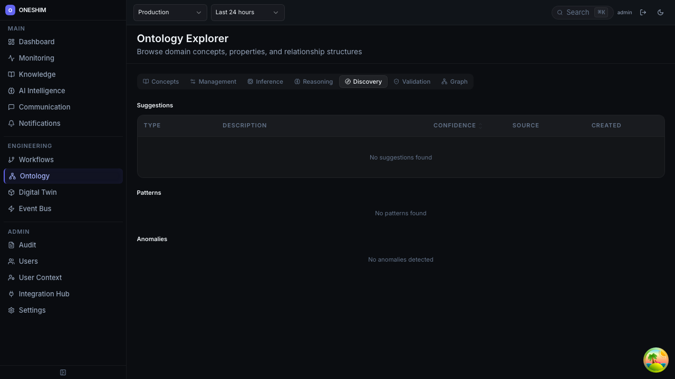Sort suggestions by the Confidence column arrows
Image resolution: width=675 pixels, height=379 pixels.
coord(480,125)
